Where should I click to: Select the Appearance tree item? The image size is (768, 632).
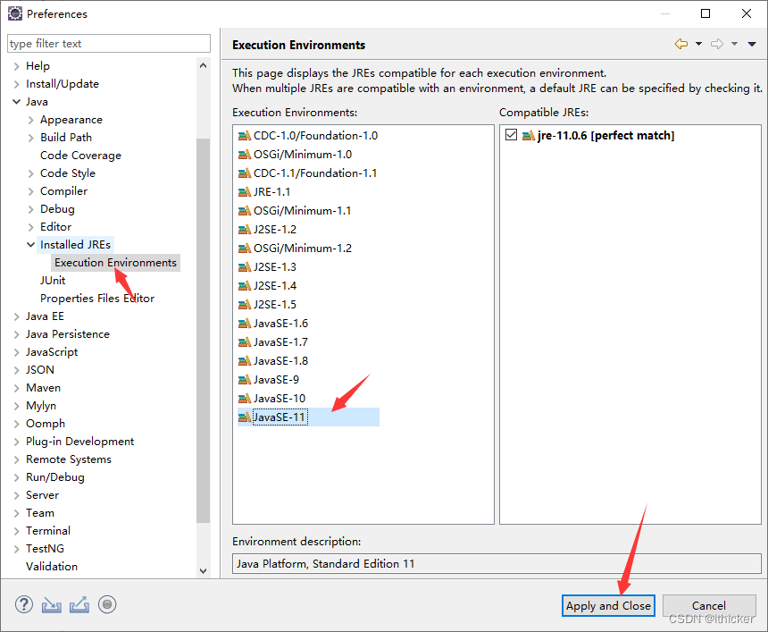(x=71, y=120)
